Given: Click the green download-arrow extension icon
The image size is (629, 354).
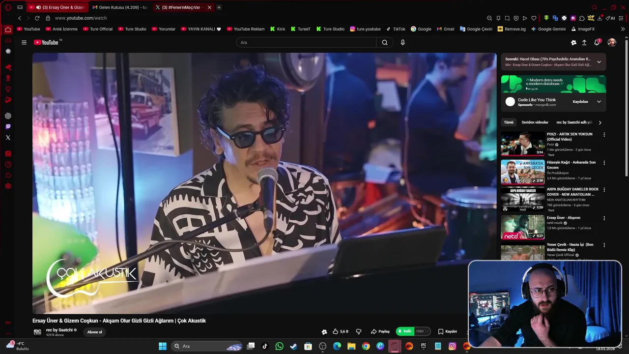Looking at the screenshot, I should point(546,18).
